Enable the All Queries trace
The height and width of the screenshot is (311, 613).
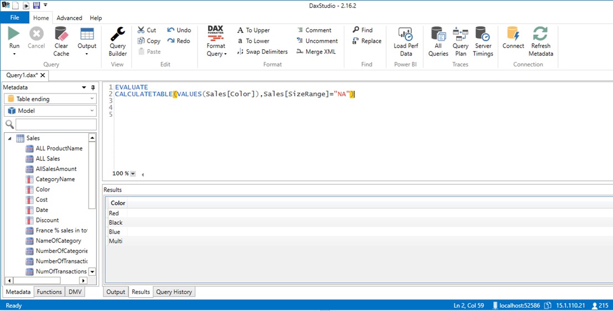(438, 42)
